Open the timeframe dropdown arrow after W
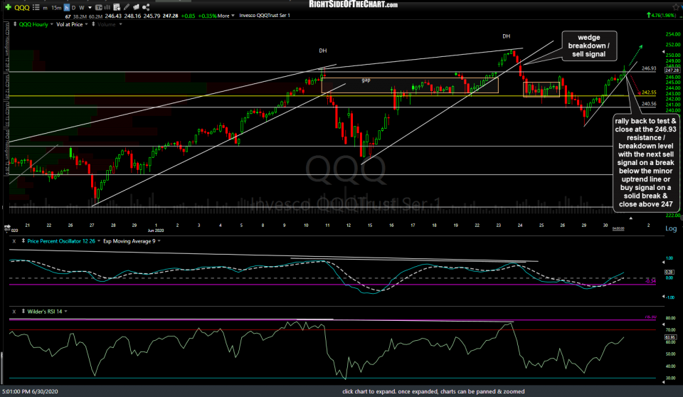This screenshot has width=683, height=397. 90,7
